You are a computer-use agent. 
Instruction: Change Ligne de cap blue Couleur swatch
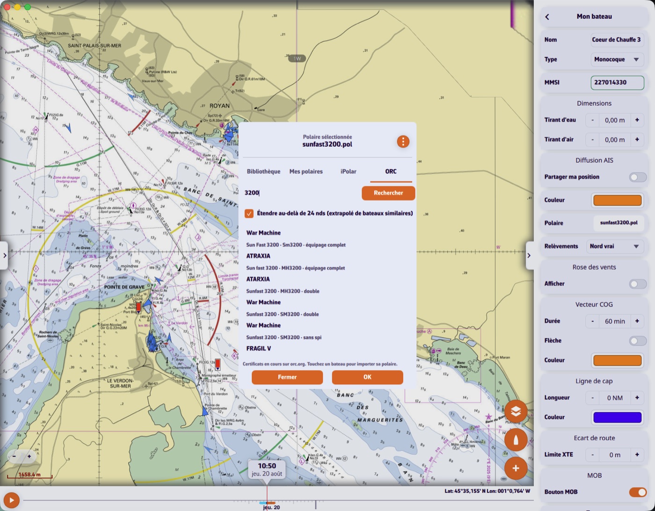(x=617, y=417)
